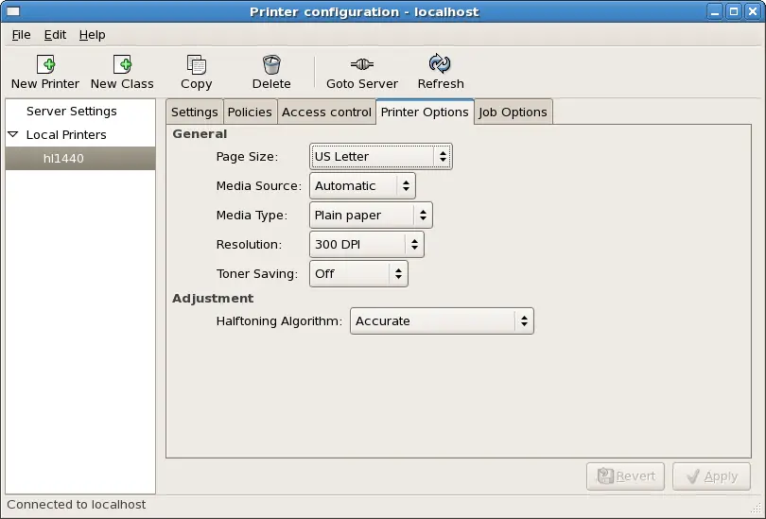Switch to the Access control tab
The height and width of the screenshot is (519, 766).
(326, 112)
